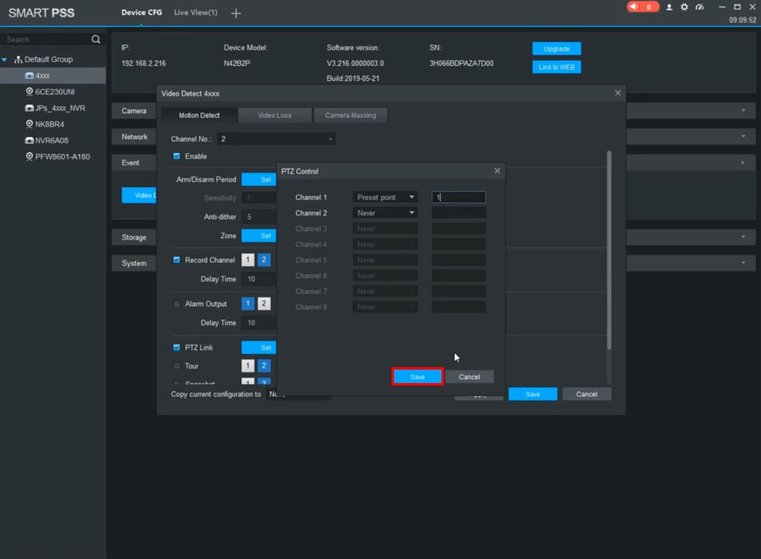This screenshot has height=559, width=761.
Task: Switch to the Video Loss tab
Action: 275,115
